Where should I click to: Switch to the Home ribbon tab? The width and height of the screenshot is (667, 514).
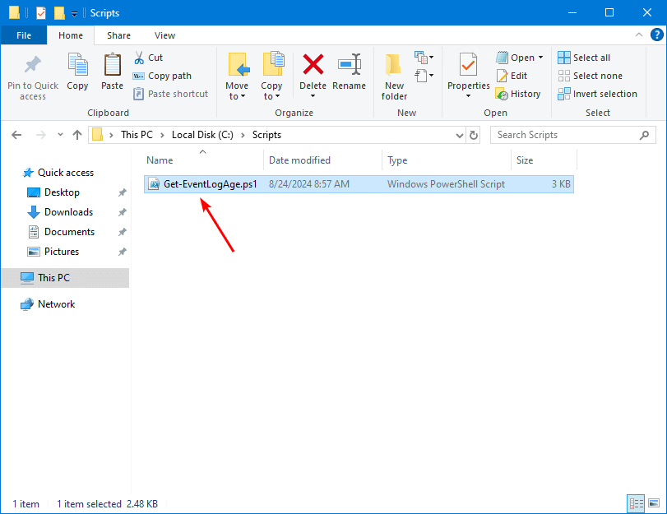(71, 35)
